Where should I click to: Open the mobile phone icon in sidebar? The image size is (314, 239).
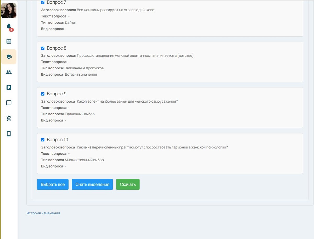coord(9,134)
